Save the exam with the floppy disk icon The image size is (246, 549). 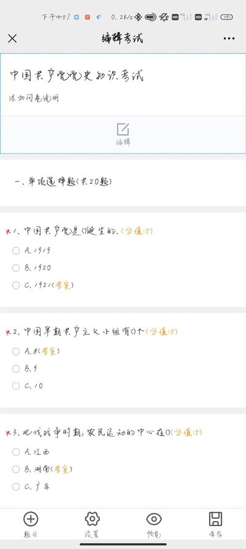215,519
